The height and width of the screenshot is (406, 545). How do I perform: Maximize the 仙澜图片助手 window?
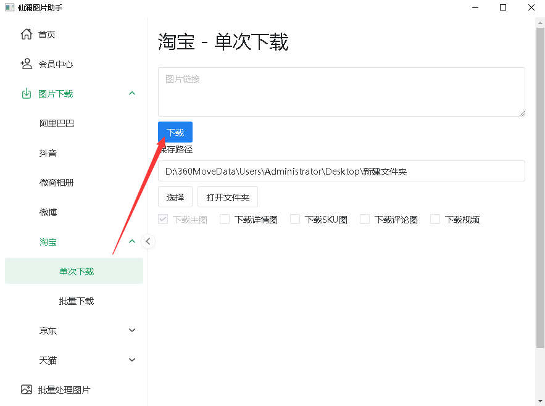click(503, 7)
